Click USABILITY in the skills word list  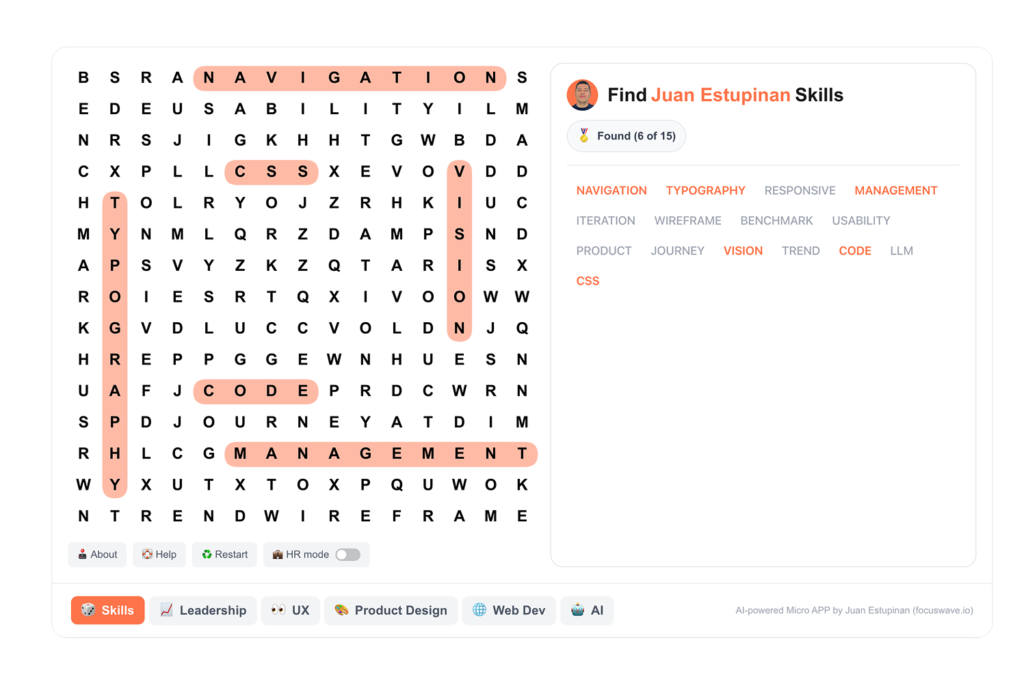[x=860, y=220]
